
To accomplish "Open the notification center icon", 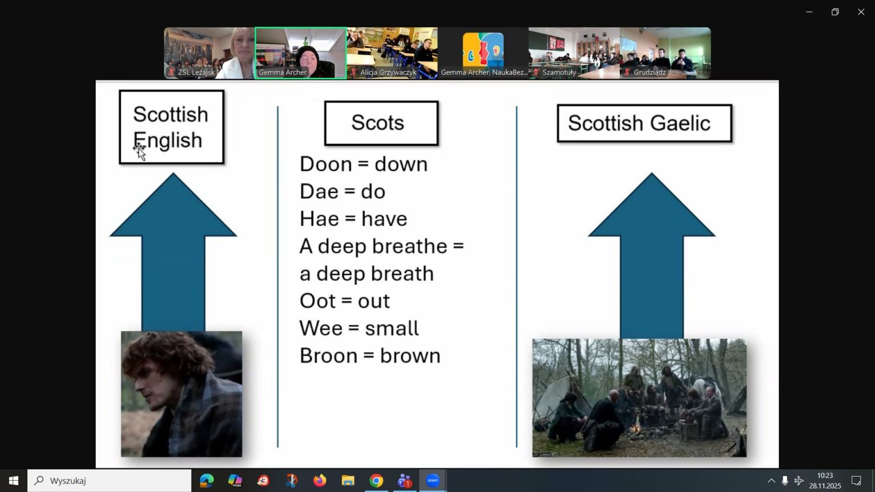I will (856, 481).
